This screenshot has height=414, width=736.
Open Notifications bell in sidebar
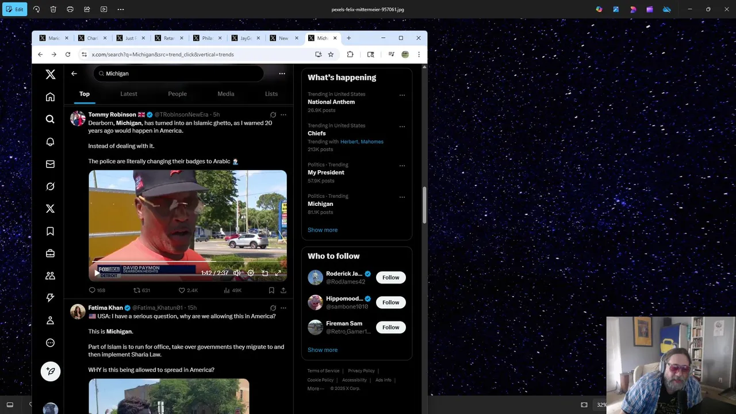(50, 141)
